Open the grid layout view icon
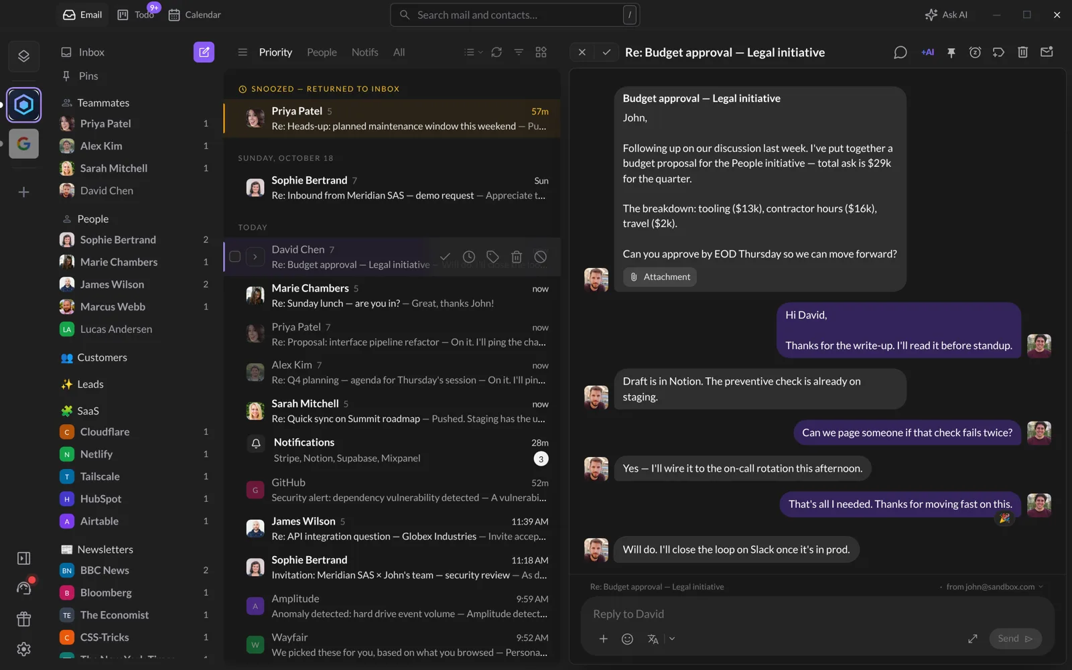The image size is (1072, 670). pyautogui.click(x=541, y=52)
